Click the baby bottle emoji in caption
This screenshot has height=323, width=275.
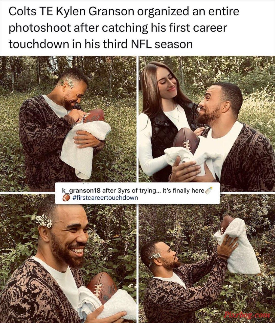click(209, 191)
